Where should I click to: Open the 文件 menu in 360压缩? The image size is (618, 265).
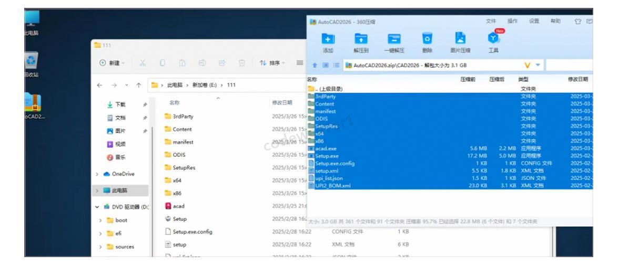pos(491,21)
